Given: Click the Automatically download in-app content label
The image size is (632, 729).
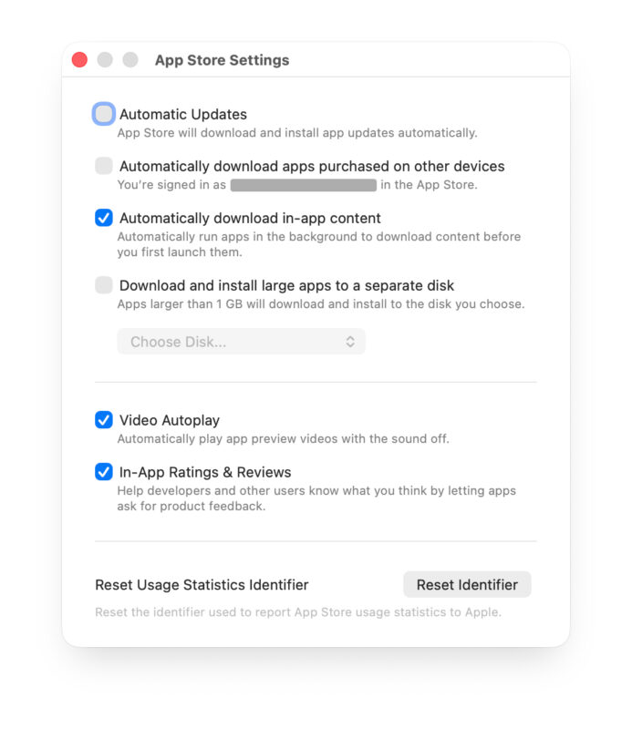Looking at the screenshot, I should point(250,219).
